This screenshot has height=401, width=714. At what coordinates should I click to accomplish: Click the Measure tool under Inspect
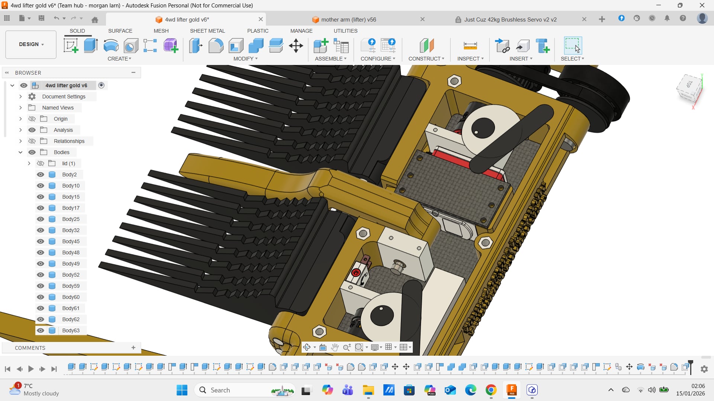470,46
